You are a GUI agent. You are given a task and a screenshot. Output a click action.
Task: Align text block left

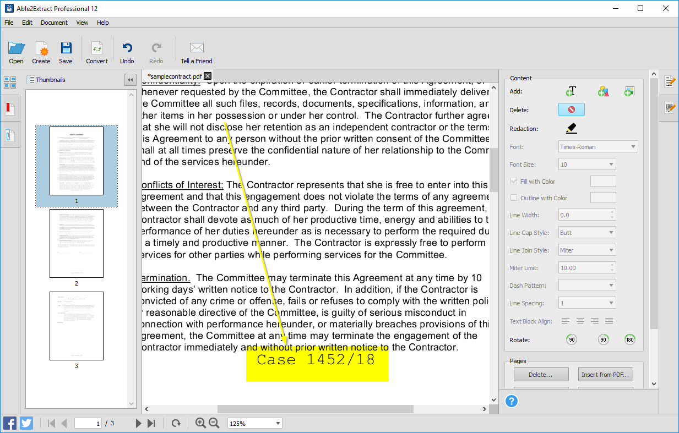coord(566,321)
